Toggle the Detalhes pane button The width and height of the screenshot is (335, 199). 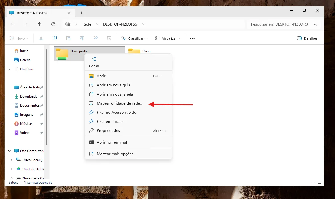coord(307,38)
